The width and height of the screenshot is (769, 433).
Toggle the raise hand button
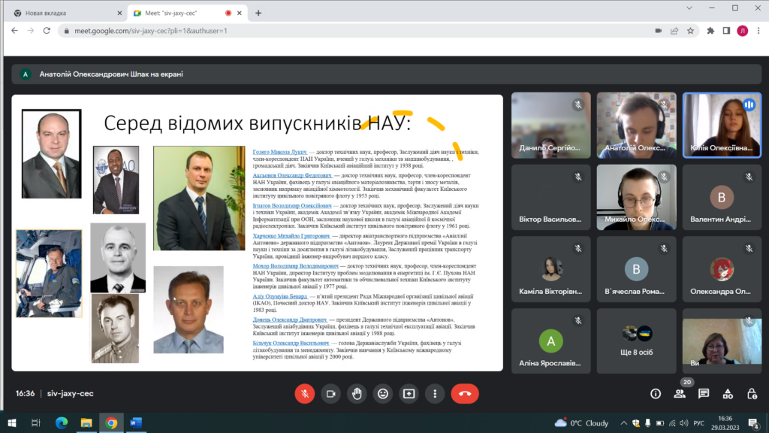(357, 393)
